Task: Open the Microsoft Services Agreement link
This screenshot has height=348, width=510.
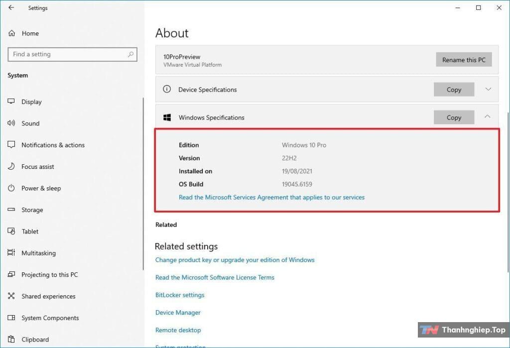Action: click(x=271, y=197)
